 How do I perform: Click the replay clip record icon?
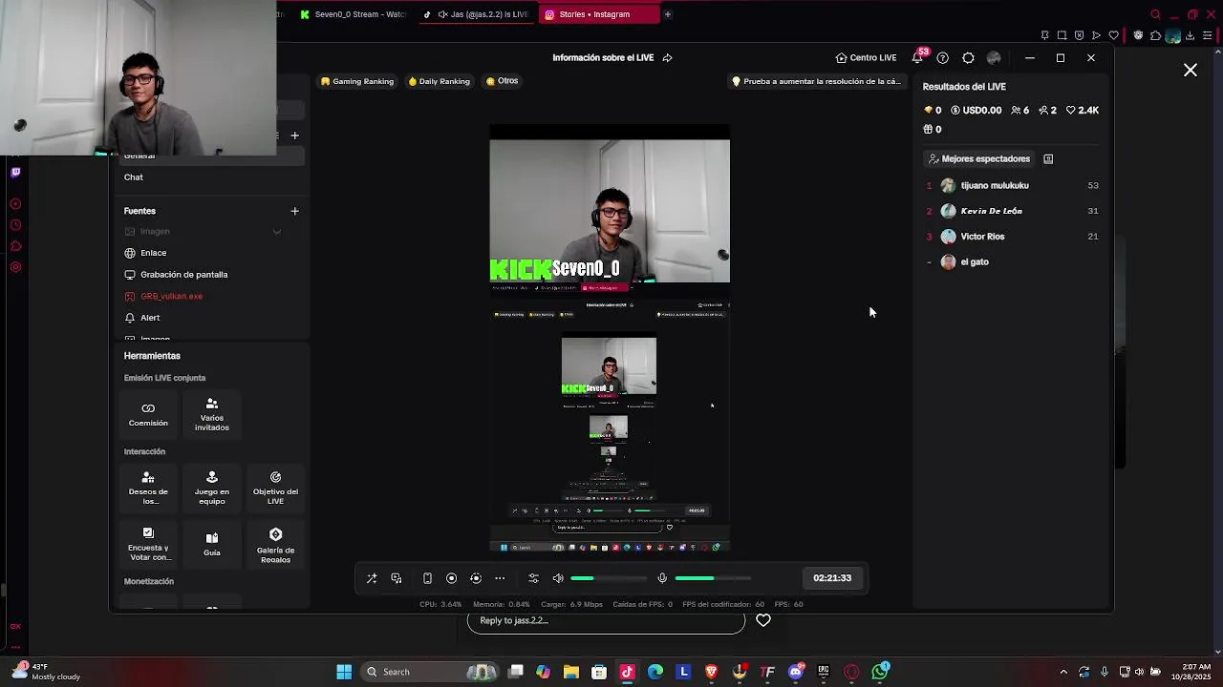click(476, 578)
